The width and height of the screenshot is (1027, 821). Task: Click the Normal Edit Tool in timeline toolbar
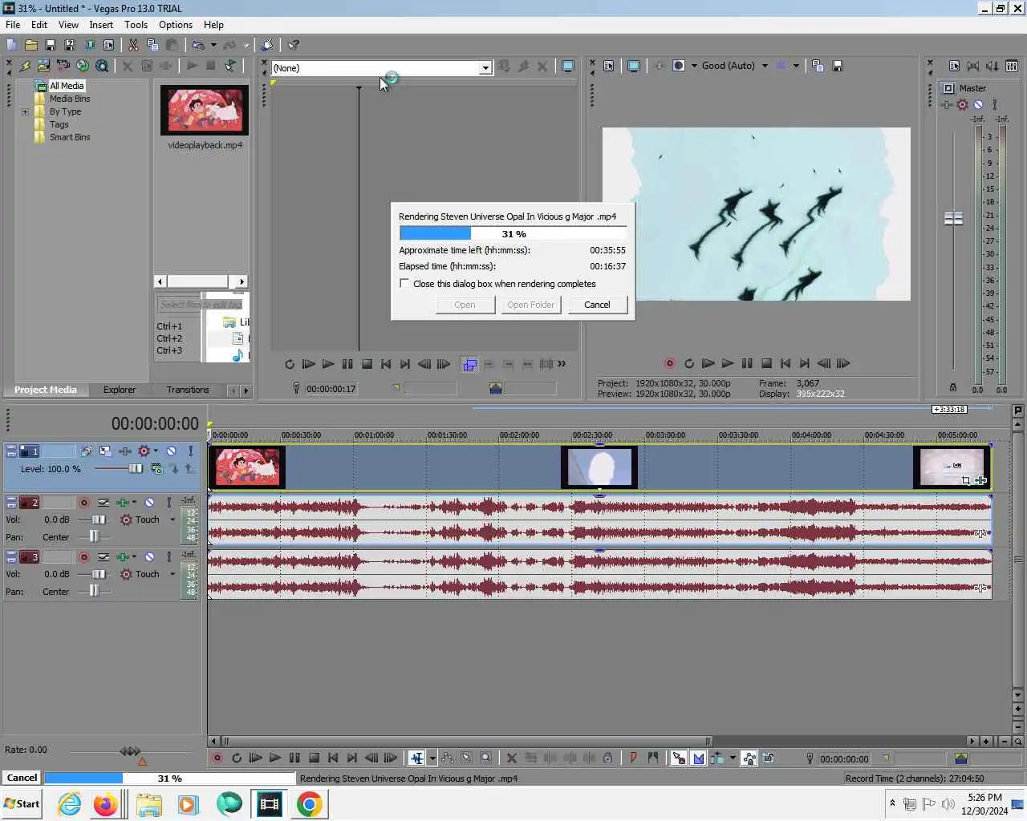(x=416, y=758)
